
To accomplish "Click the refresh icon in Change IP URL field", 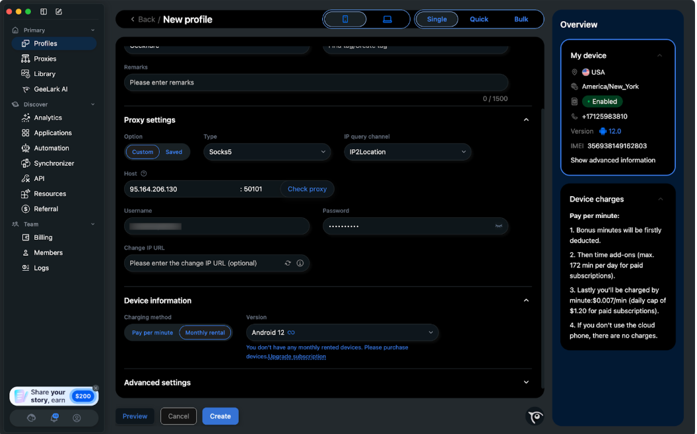I will 287,263.
